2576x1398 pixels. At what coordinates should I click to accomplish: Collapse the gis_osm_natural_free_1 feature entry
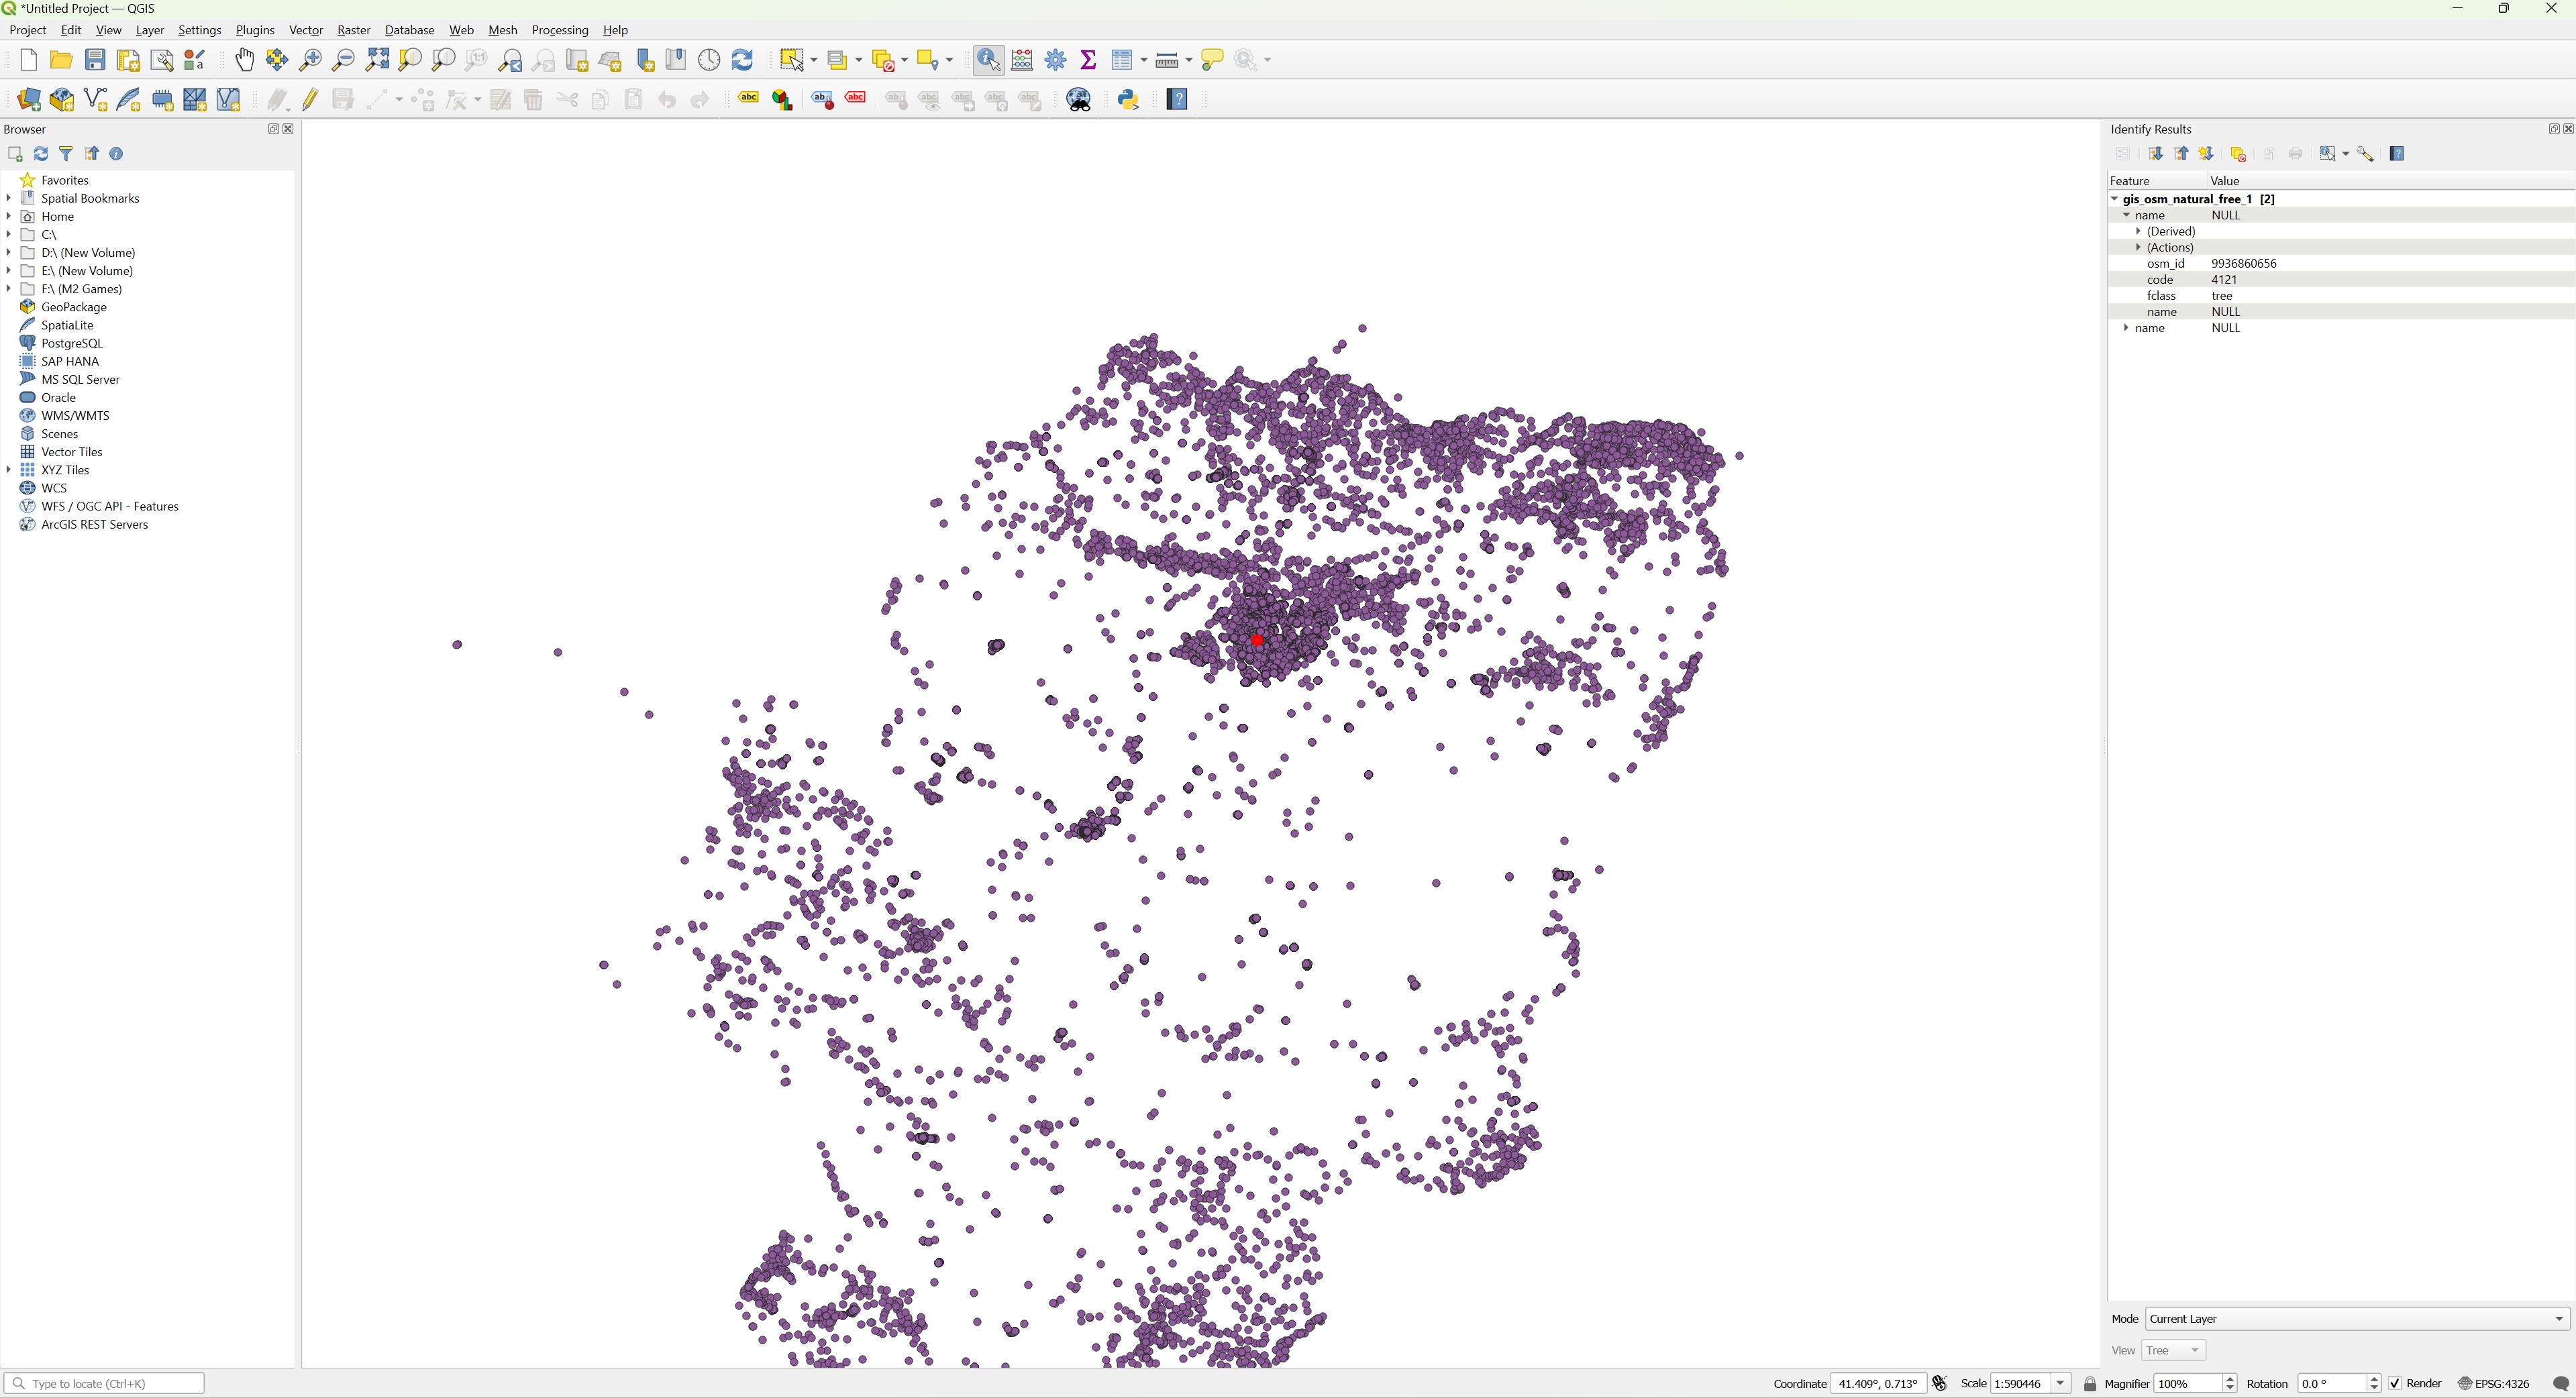click(x=2114, y=198)
